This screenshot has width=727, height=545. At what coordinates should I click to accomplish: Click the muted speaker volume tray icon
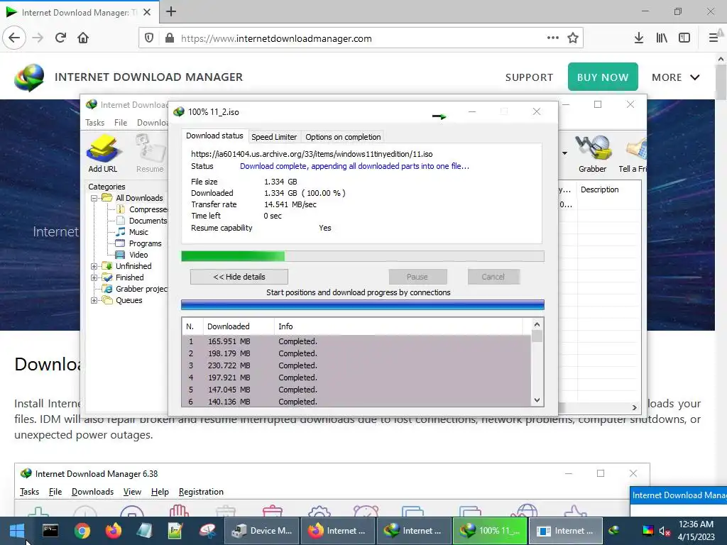click(x=665, y=531)
